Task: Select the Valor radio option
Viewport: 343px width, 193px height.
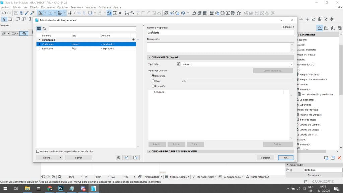Action: 153,81
